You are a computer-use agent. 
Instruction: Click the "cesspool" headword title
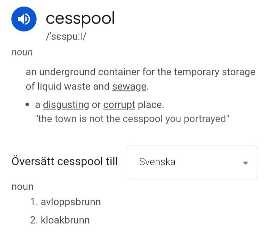pos(80,18)
